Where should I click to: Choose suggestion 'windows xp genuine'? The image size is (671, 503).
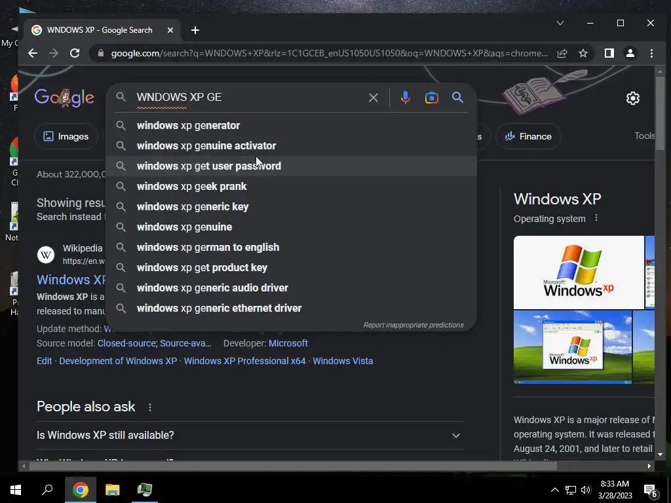click(291, 227)
